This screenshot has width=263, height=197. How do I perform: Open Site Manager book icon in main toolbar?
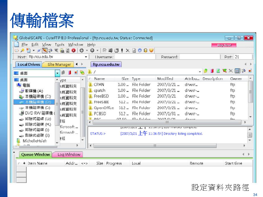pos(16,51)
